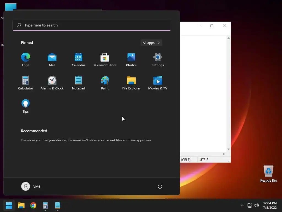The height and width of the screenshot is (212, 282).
Task: Click the power button in Start
Action: point(160,186)
